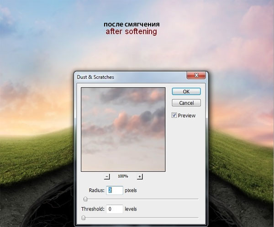The image size is (274, 227).
Task: Click the Dust & Scratches title bar text
Action: coord(95,77)
